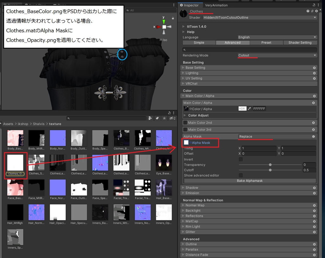Viewport: 325px width, 258px height.
Task: Lock the Inspector with the padlock icon
Action: pyautogui.click(x=315, y=5)
